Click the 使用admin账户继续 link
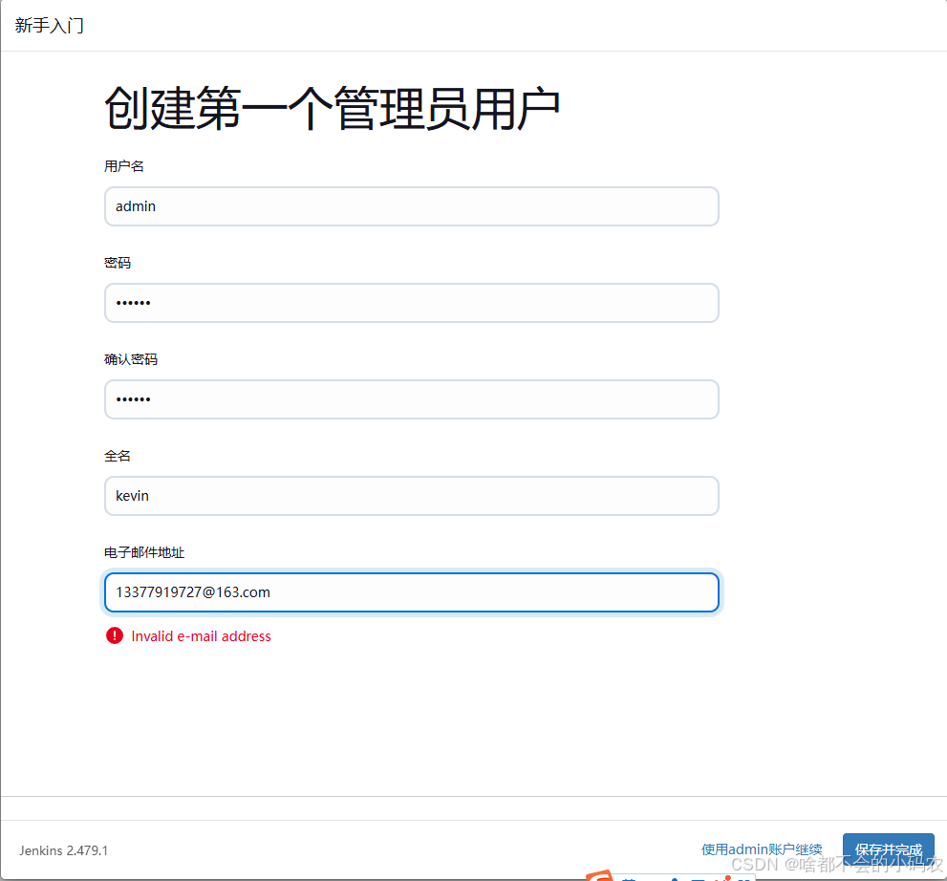This screenshot has width=947, height=881. (762, 849)
